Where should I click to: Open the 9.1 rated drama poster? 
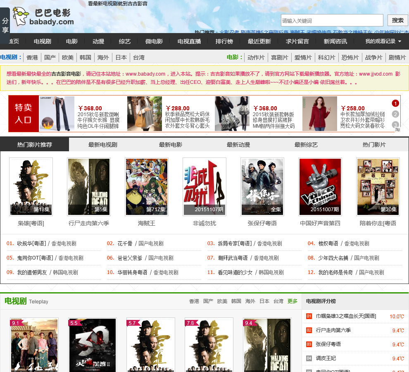click(34, 345)
